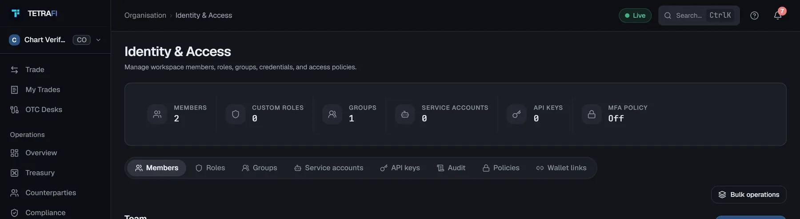Click the search magnifier icon
This screenshot has height=219, width=800.
tap(668, 16)
